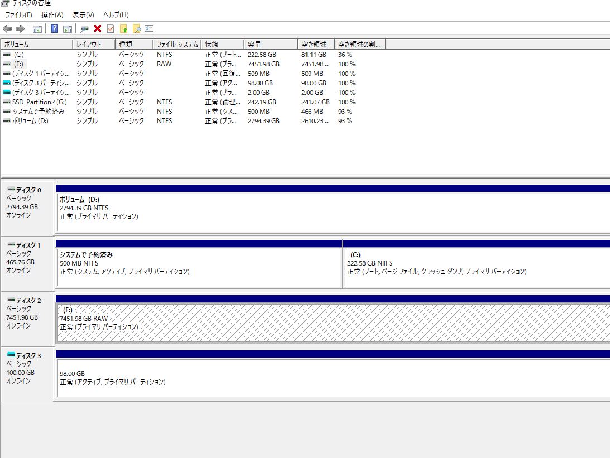Click the Forward arrow in the toolbar

point(20,28)
